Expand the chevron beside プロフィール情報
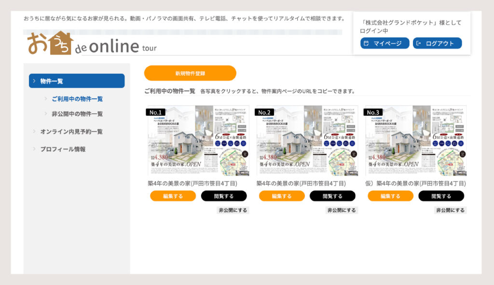 pyautogui.click(x=34, y=149)
